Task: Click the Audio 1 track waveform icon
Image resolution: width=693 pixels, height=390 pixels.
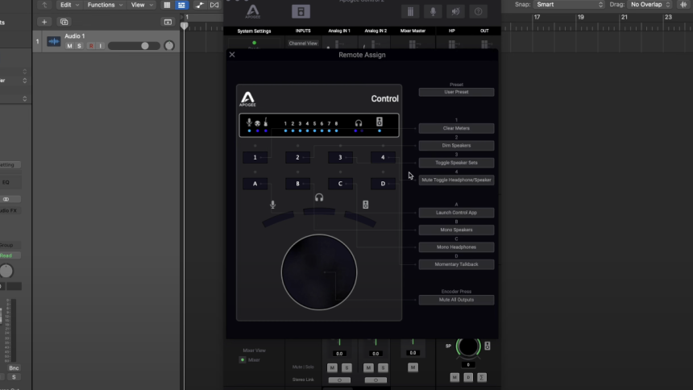Action: pos(54,41)
